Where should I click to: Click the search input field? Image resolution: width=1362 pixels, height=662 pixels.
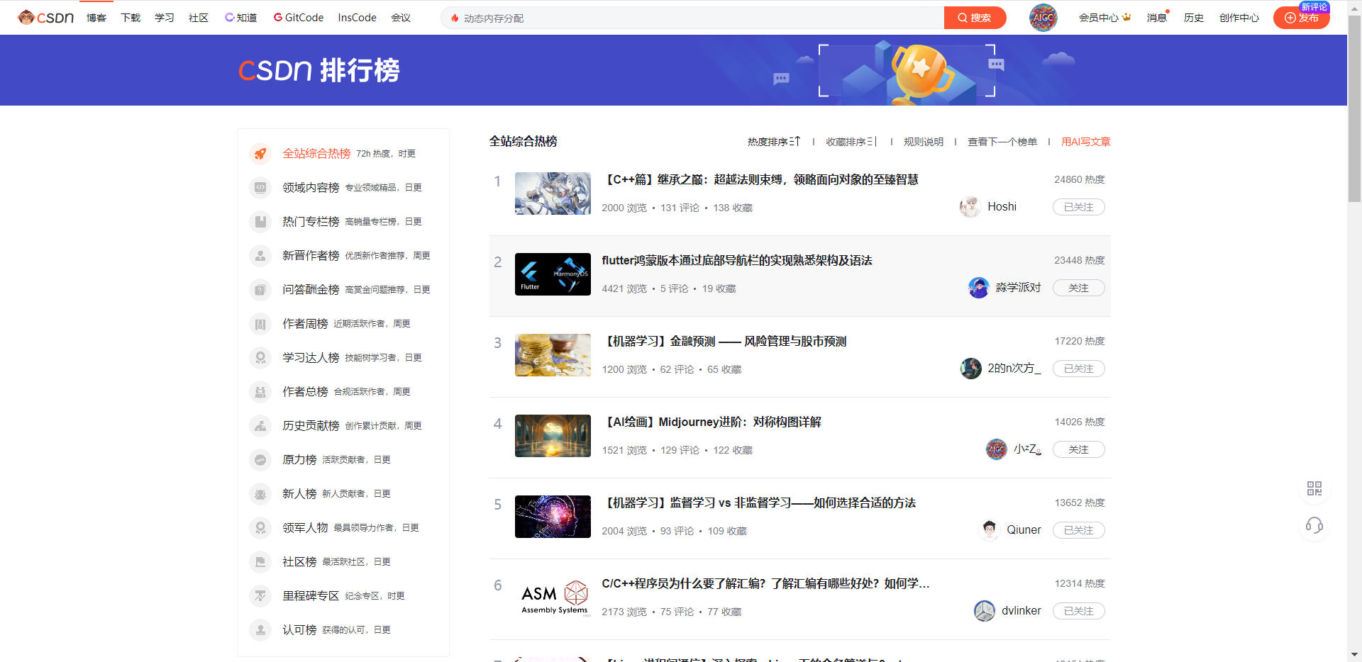692,18
